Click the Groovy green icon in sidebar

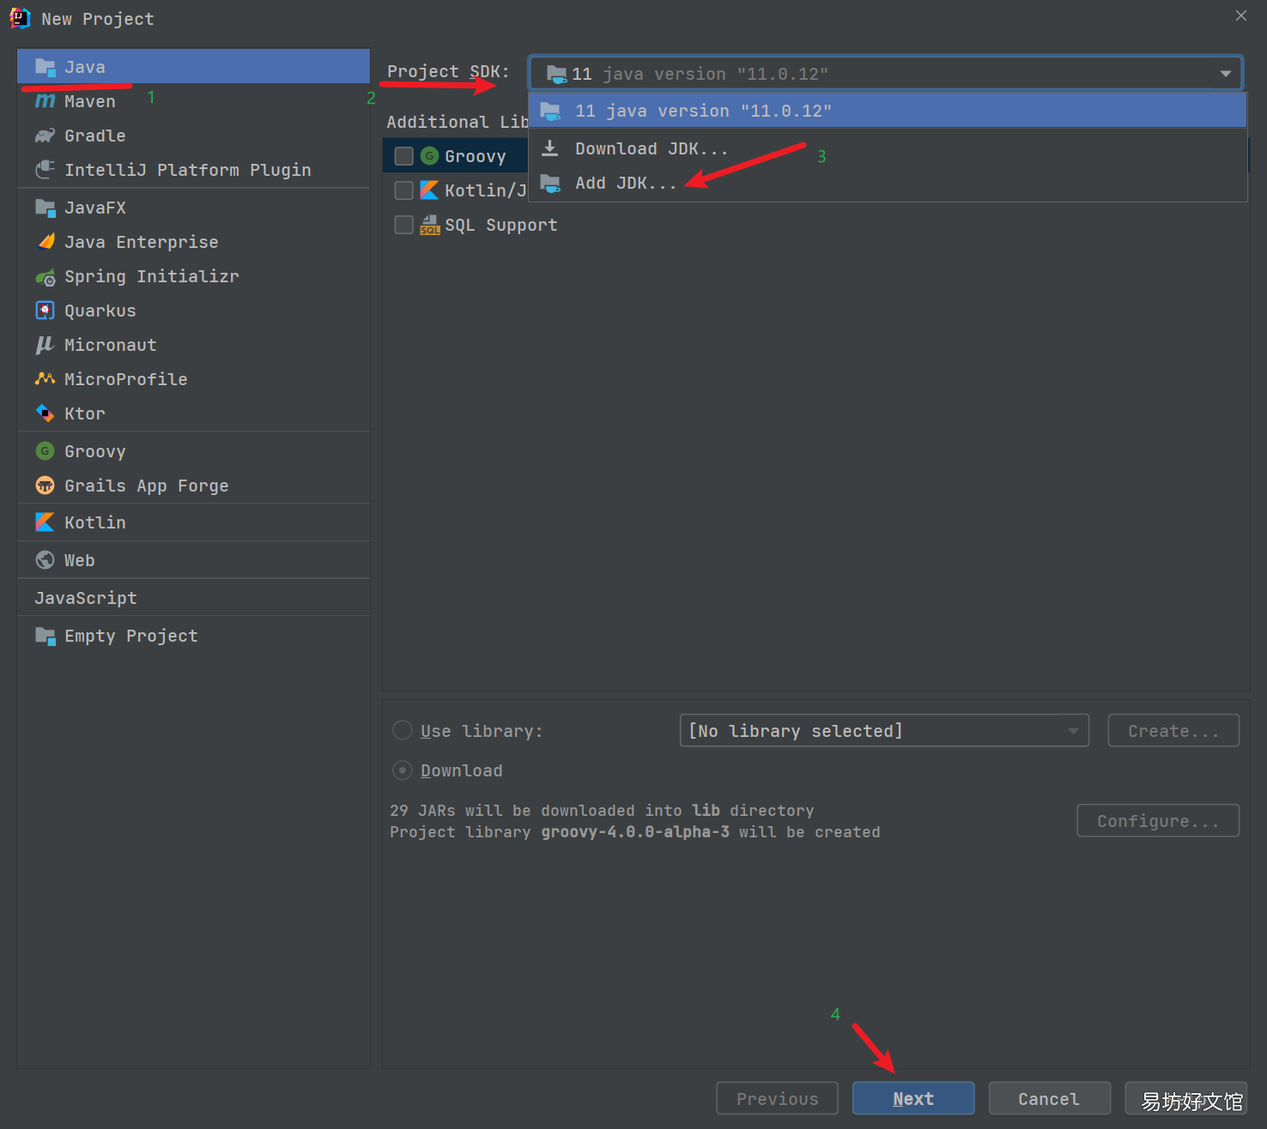(45, 451)
